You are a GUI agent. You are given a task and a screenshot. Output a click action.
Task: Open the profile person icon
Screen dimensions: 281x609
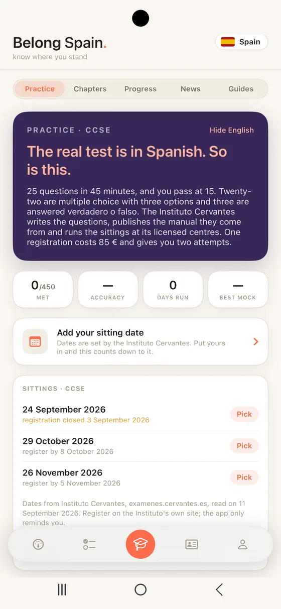pyautogui.click(x=243, y=544)
